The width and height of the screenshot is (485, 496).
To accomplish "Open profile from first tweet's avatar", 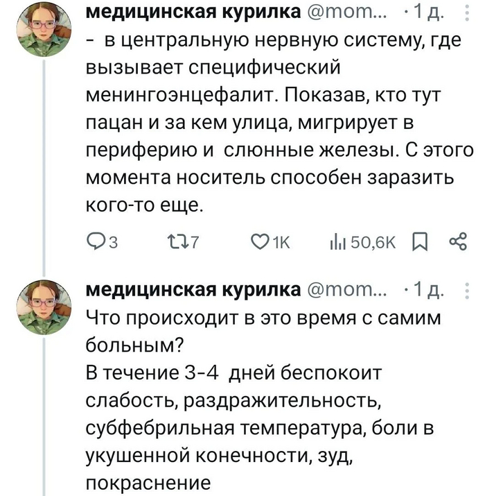I will 45,28.
